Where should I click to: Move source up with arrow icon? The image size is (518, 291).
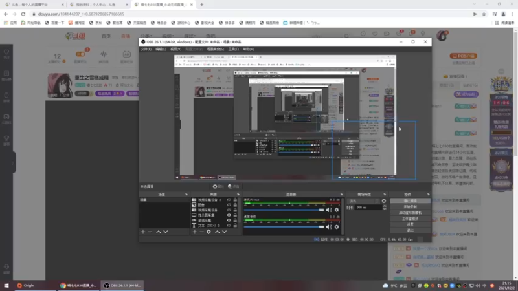tap(218, 232)
